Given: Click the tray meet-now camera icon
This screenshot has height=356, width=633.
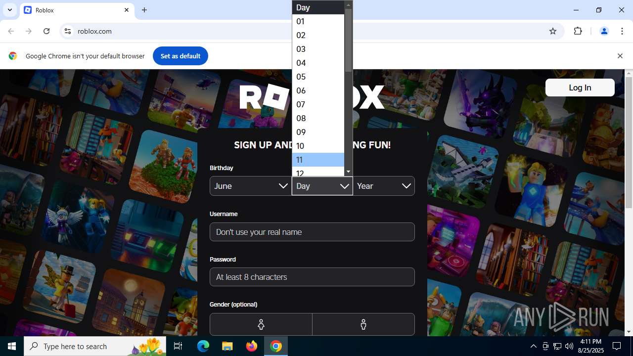Looking at the screenshot, I should [x=545, y=346].
